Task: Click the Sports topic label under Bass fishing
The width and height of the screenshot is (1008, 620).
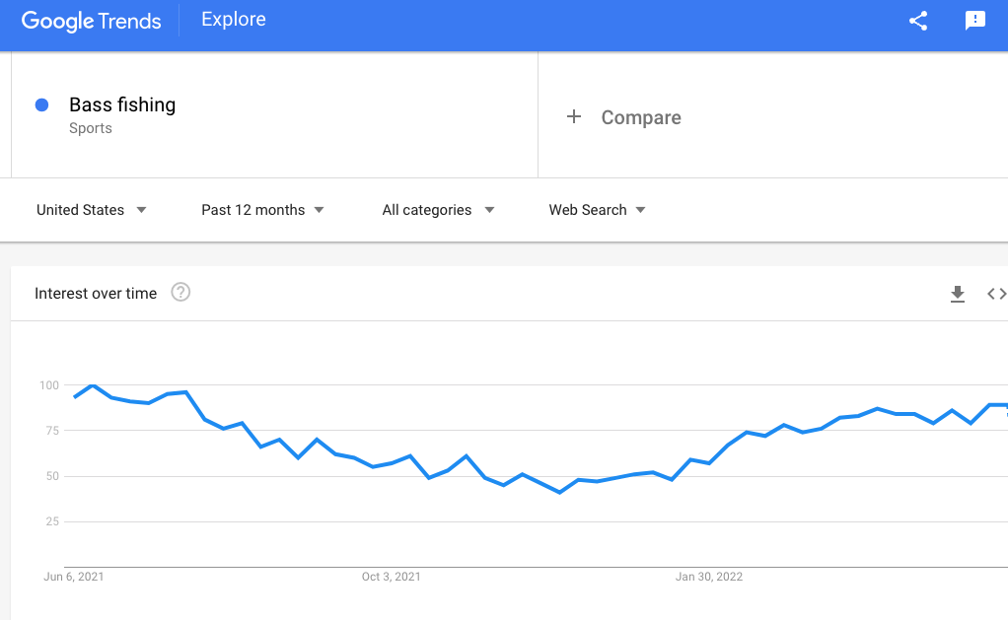Action: 91,128
